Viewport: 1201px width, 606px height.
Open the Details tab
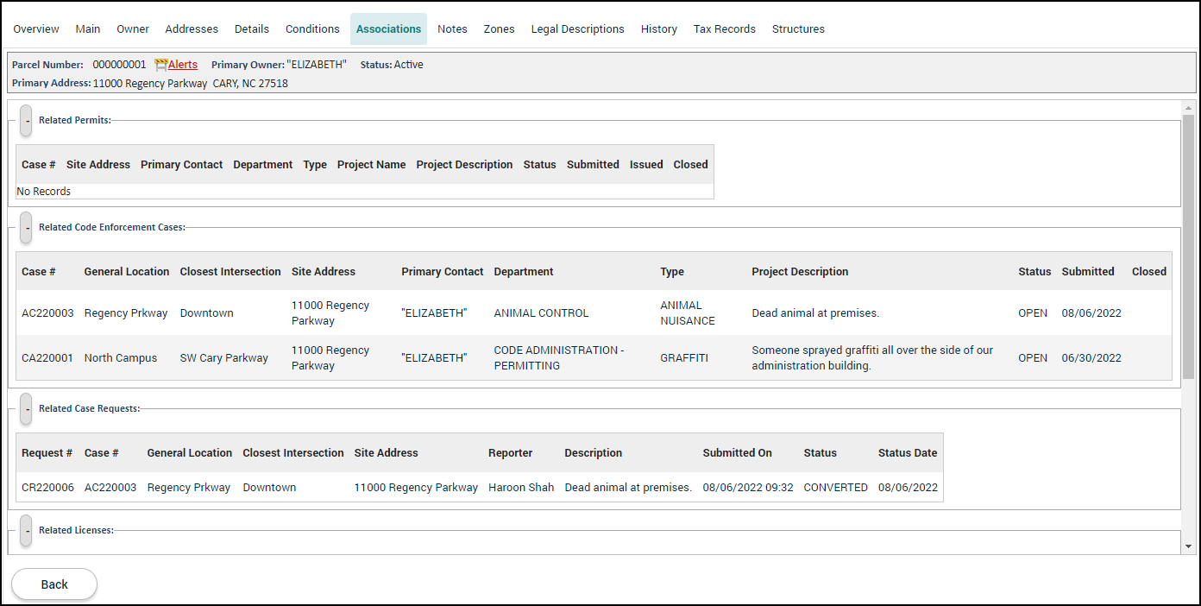252,29
